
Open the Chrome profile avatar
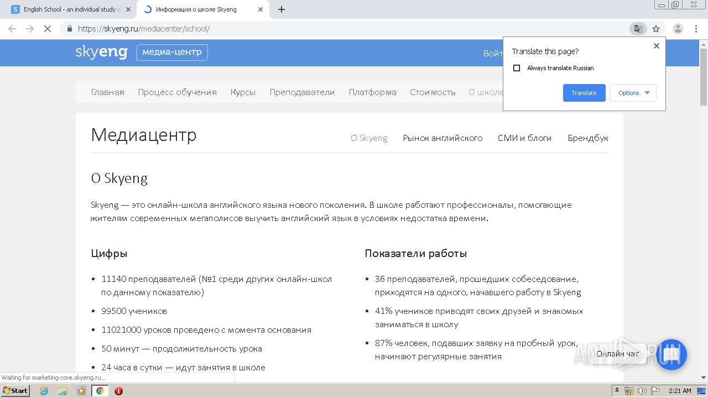coord(678,29)
